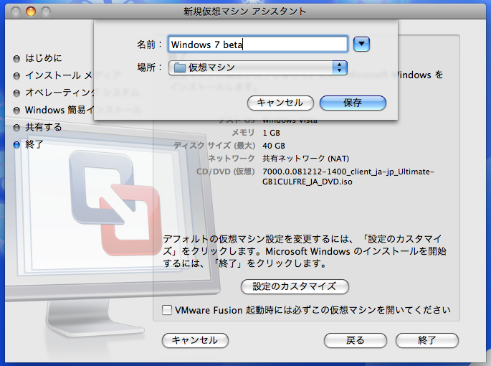Image resolution: width=491 pixels, height=366 pixels.
Task: Click the Name field containing Windows 7 beta
Action: (258, 44)
